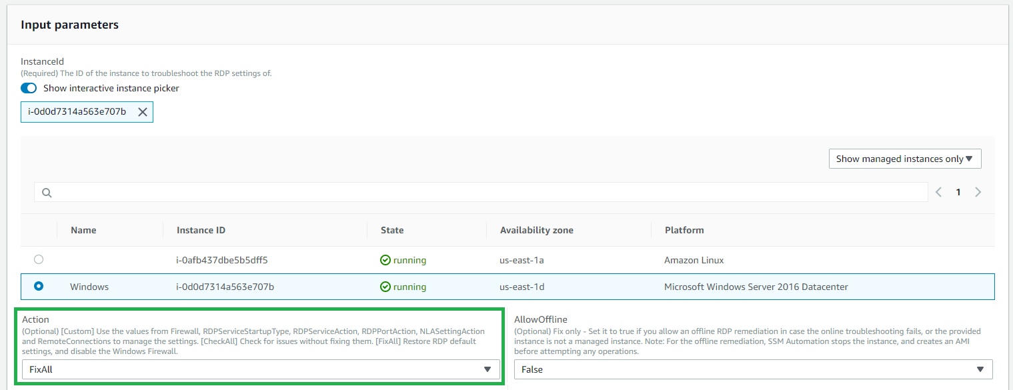The height and width of the screenshot is (390, 1013).
Task: Sort by Platform column header
Action: [x=684, y=230]
